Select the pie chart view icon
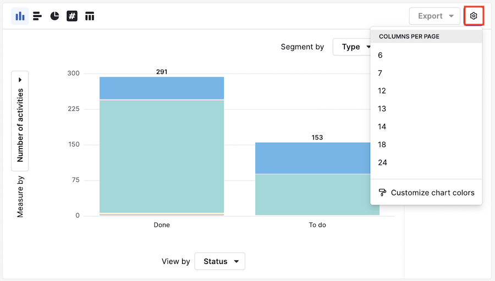The height and width of the screenshot is (281, 495). coord(54,16)
